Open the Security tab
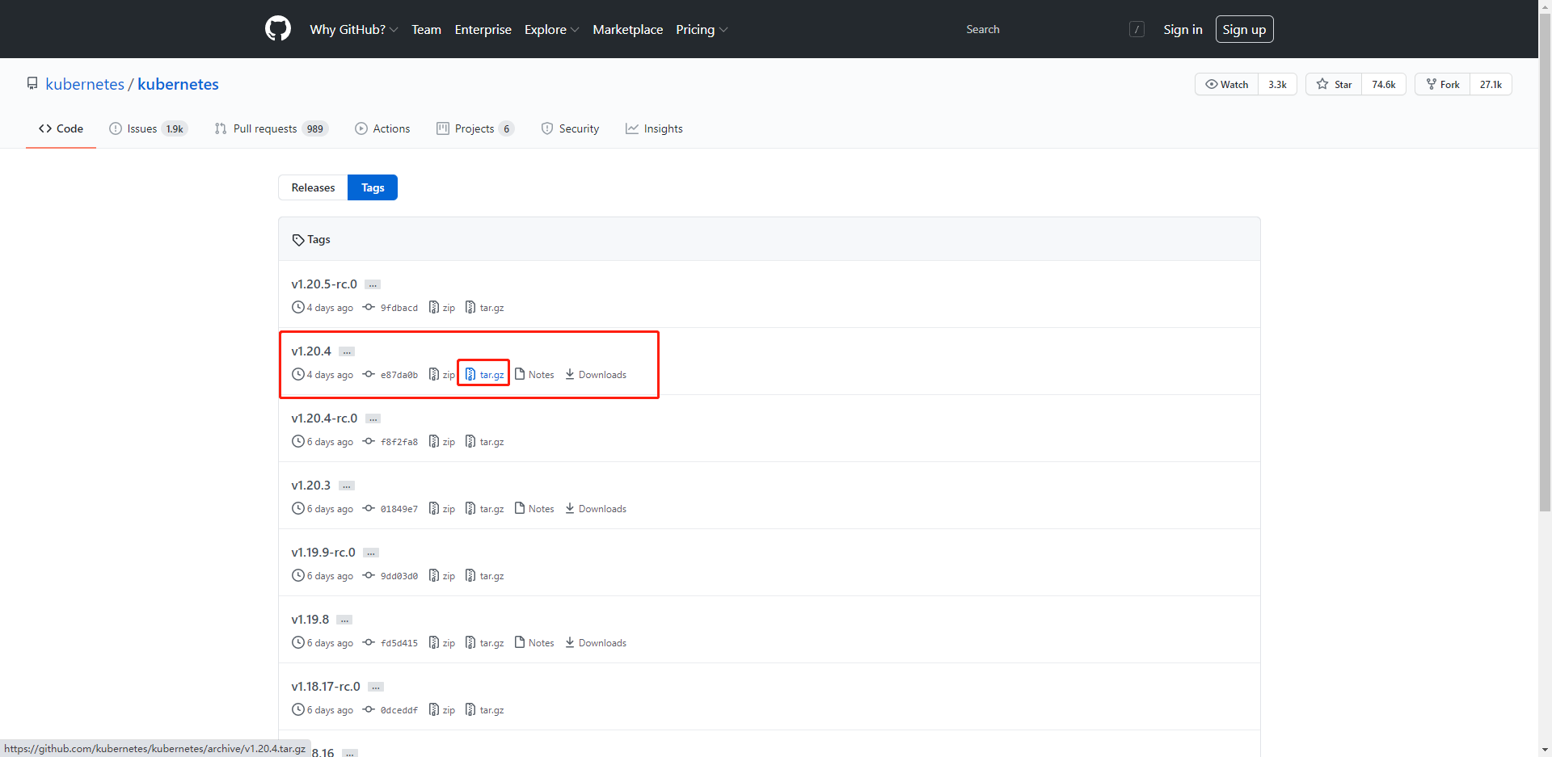 click(x=570, y=128)
